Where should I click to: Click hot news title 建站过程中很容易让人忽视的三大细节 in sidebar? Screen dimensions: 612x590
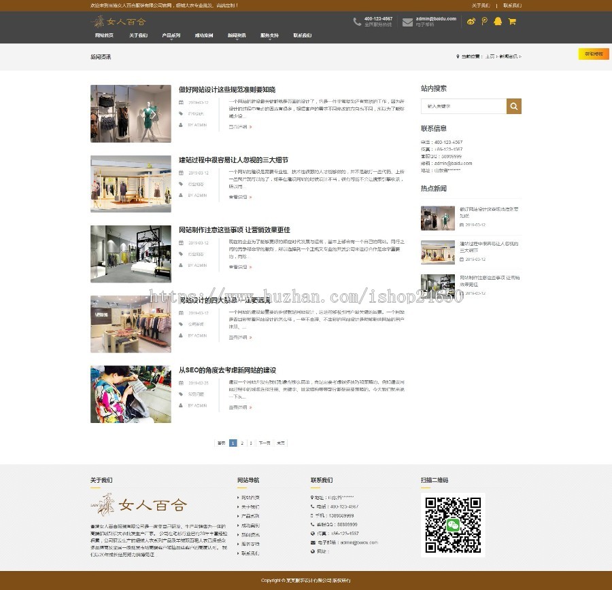tap(489, 246)
